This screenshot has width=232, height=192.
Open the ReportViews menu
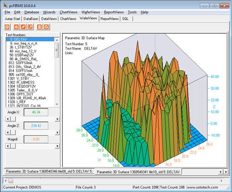tap(114, 12)
